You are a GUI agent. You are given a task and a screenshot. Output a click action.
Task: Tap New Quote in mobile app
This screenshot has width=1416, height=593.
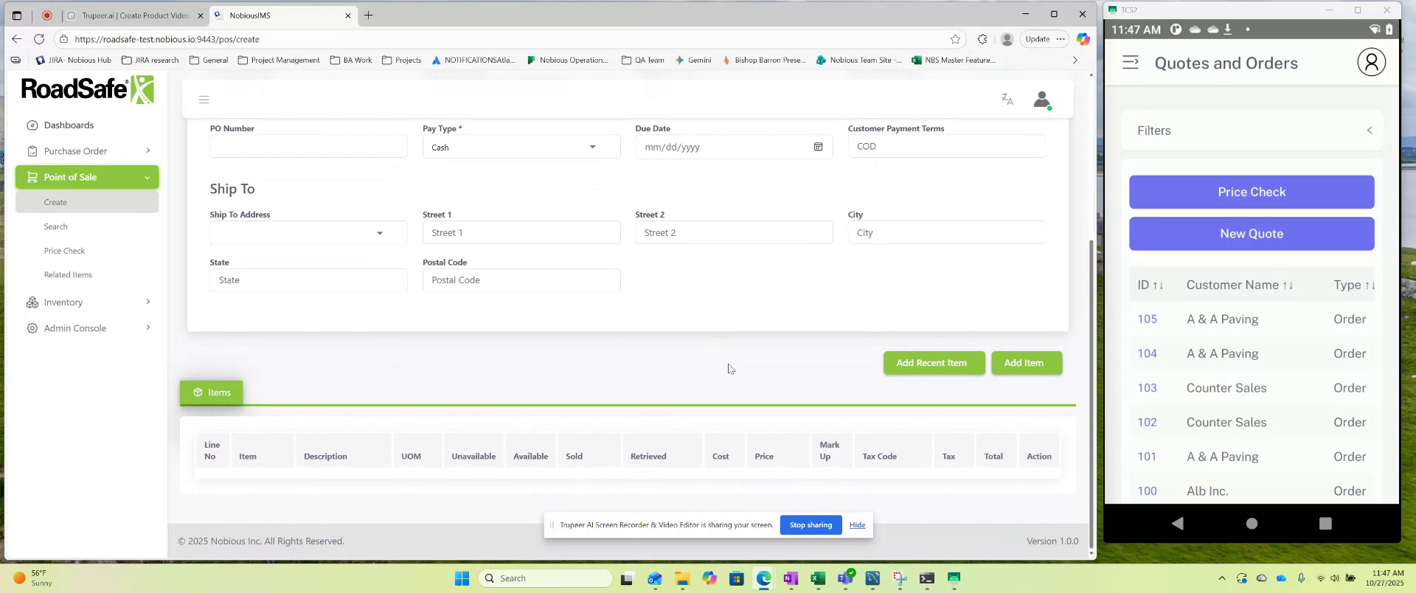coord(1252,234)
